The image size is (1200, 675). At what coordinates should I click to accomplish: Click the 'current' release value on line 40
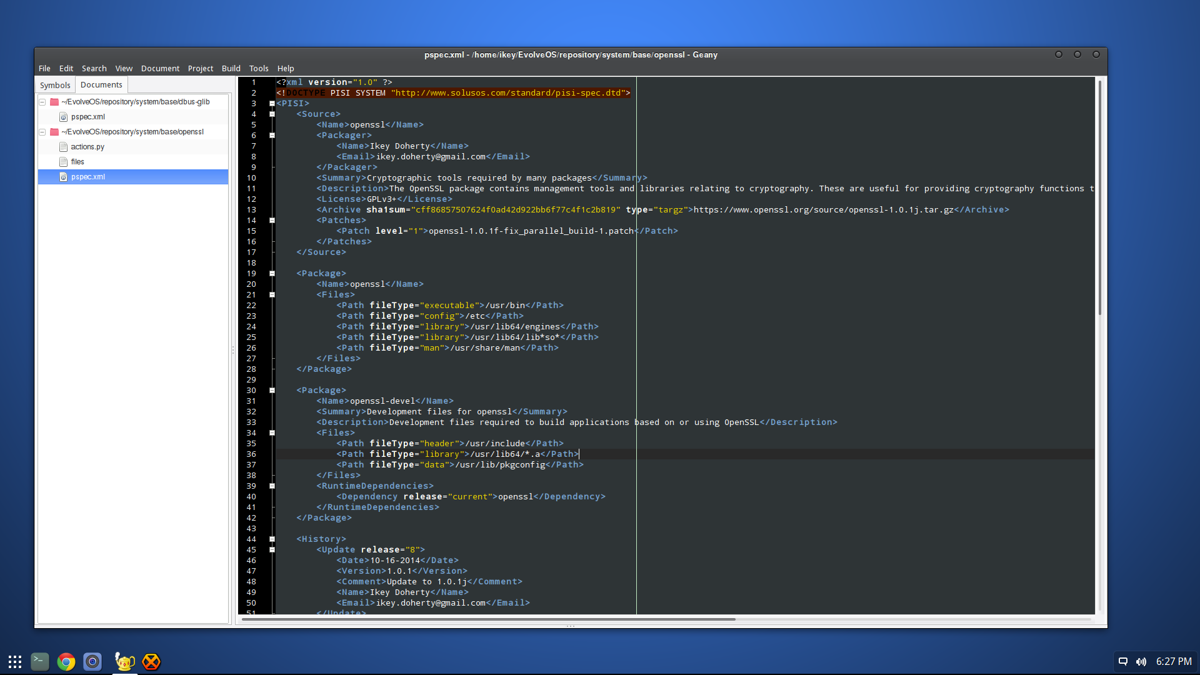tap(470, 497)
